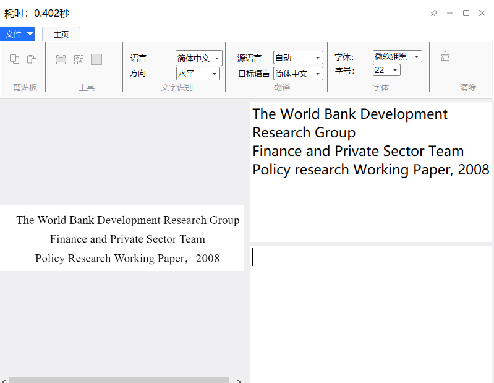Click into the empty translation text area
Screen dimensions: 494x383
(371, 314)
